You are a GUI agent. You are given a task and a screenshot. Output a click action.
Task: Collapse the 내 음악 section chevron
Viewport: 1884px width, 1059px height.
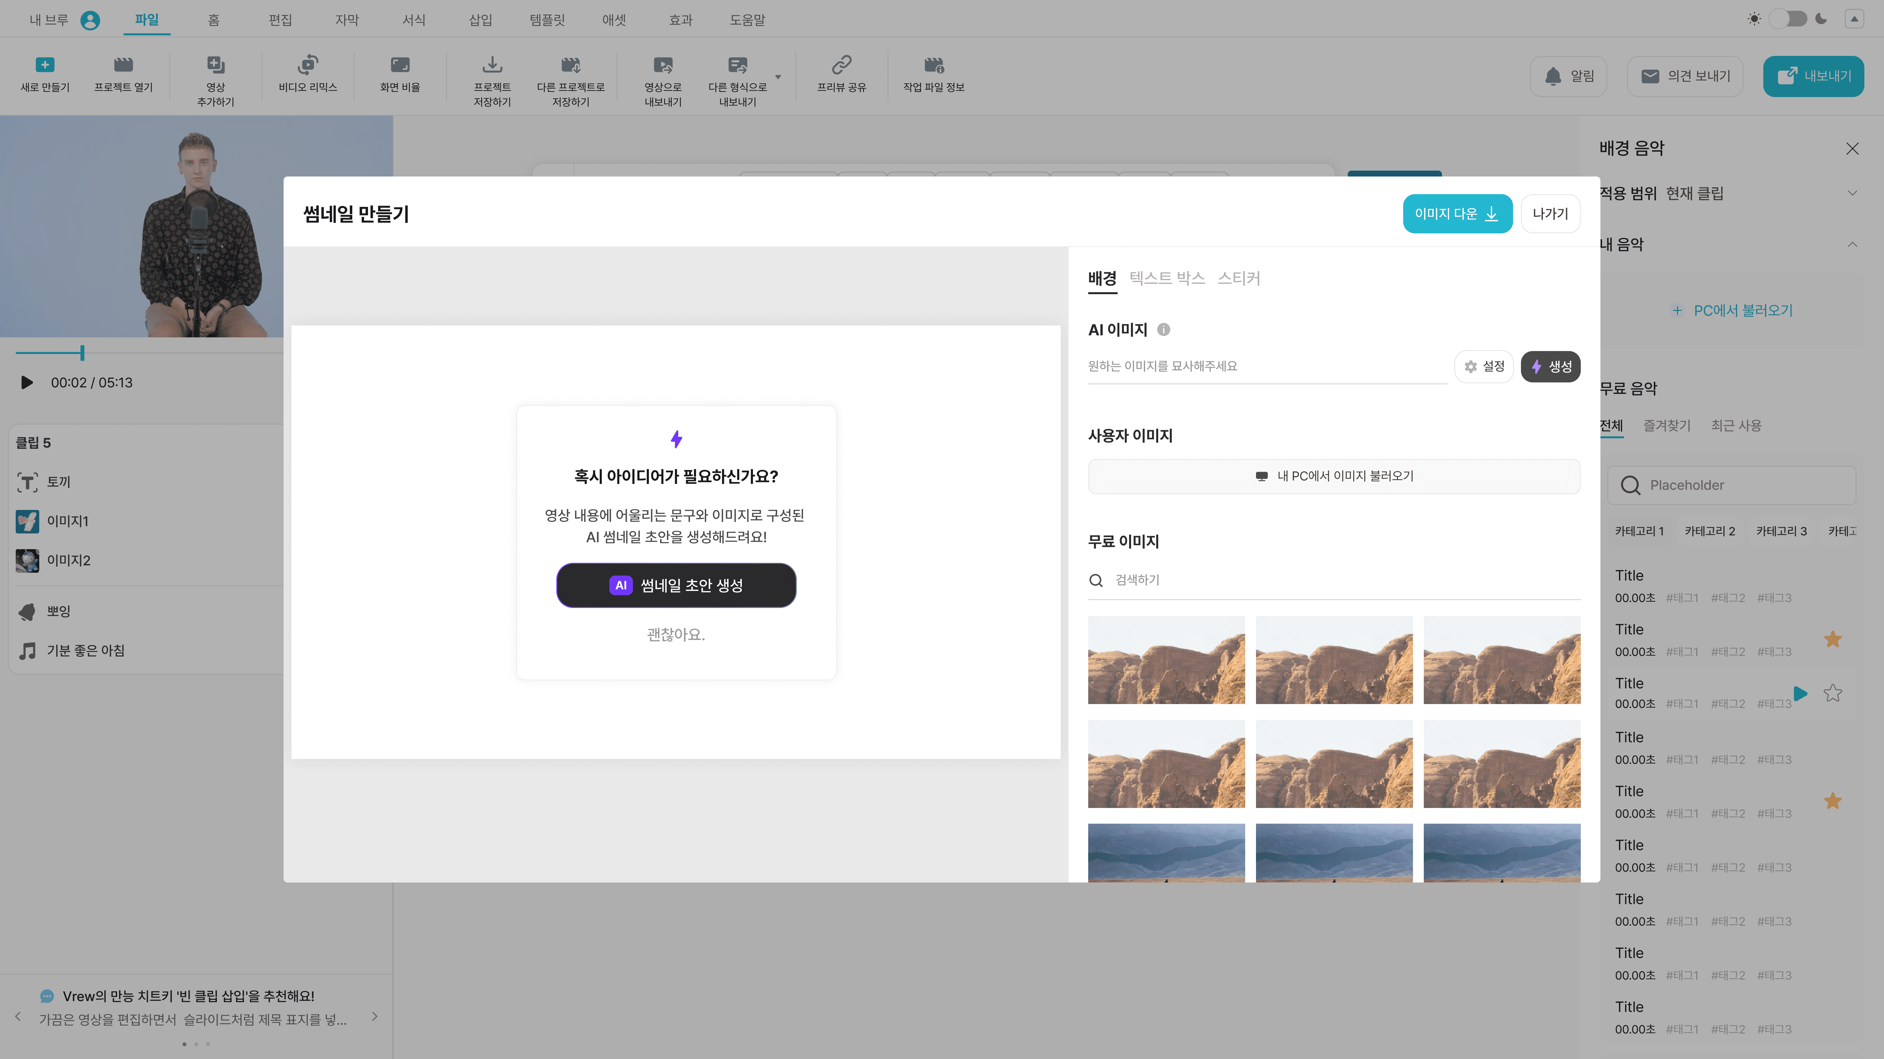coord(1852,244)
